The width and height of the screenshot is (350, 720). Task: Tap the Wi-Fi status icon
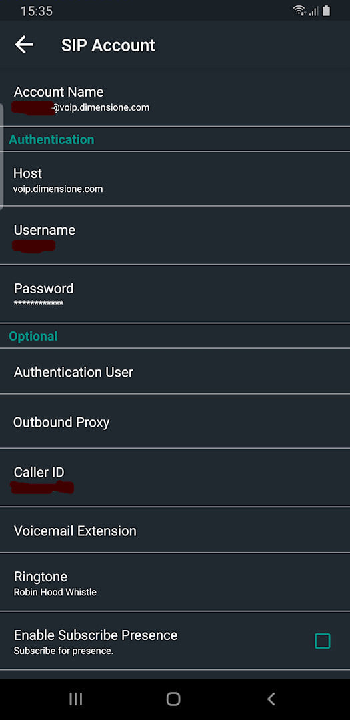coord(299,11)
